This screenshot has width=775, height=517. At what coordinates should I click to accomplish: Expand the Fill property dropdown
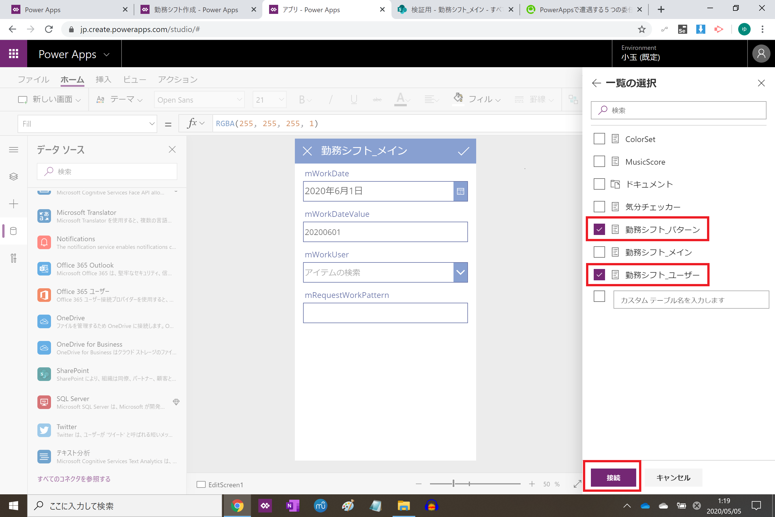[152, 124]
